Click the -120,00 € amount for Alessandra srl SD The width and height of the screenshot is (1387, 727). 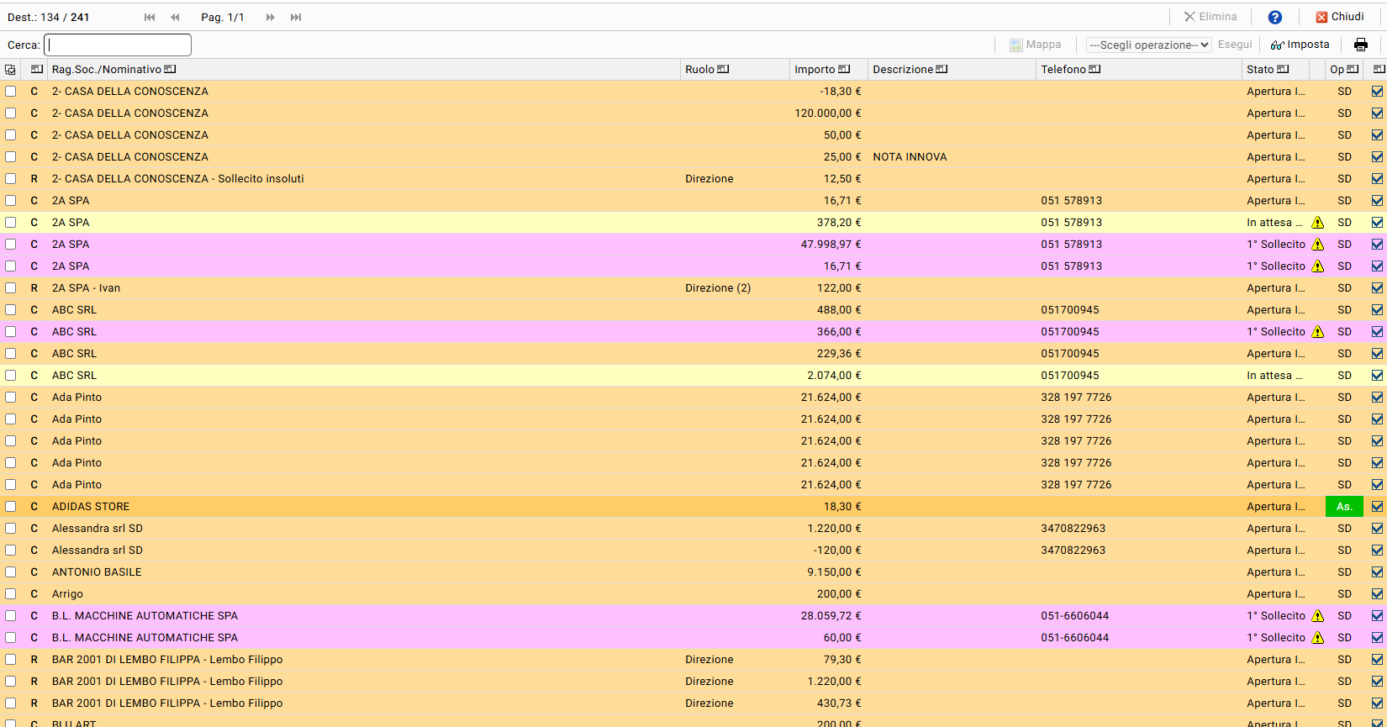click(x=837, y=551)
